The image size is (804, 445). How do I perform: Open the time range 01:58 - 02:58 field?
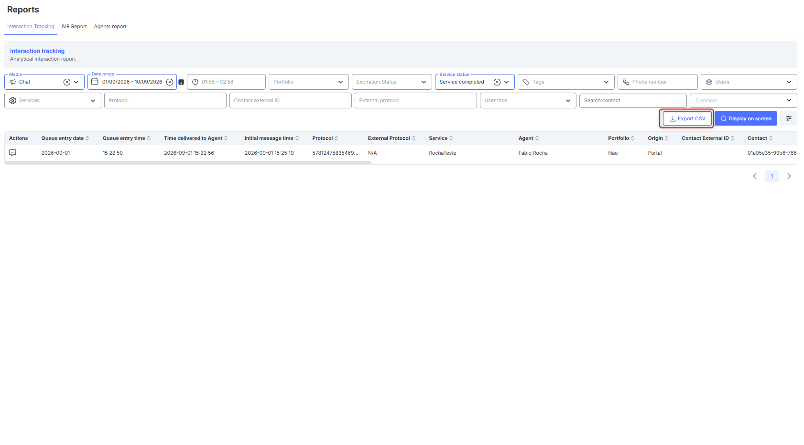pyautogui.click(x=226, y=82)
